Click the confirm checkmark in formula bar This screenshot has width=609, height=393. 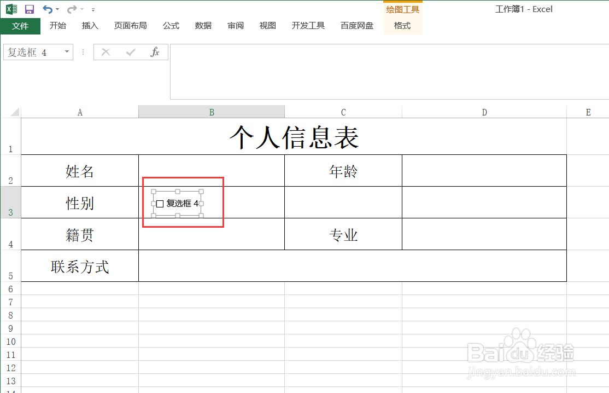pos(131,52)
